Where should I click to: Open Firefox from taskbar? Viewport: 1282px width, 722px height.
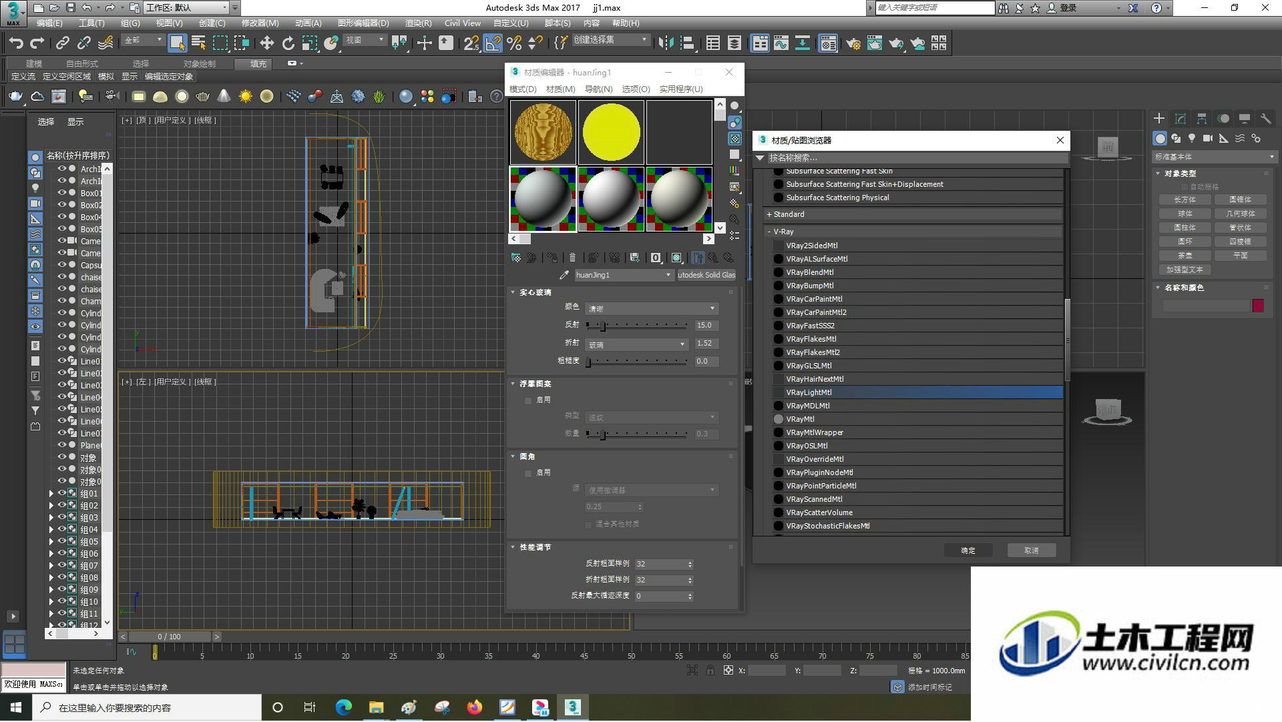click(475, 707)
